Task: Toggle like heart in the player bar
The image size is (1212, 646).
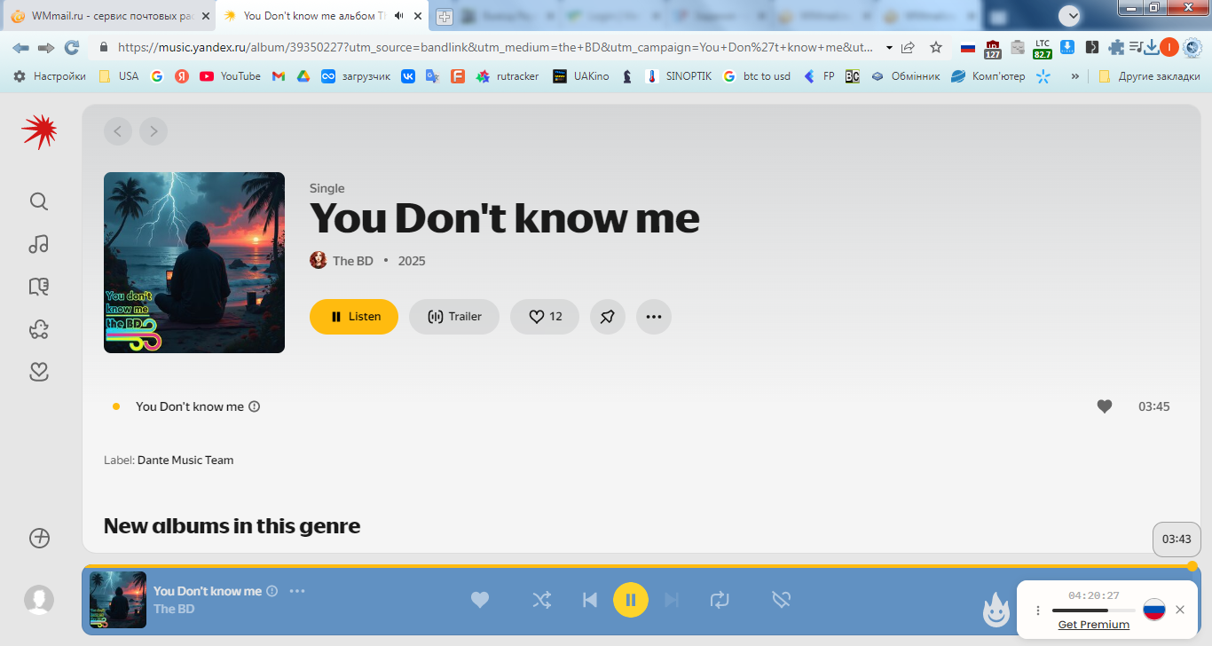Action: click(x=480, y=601)
